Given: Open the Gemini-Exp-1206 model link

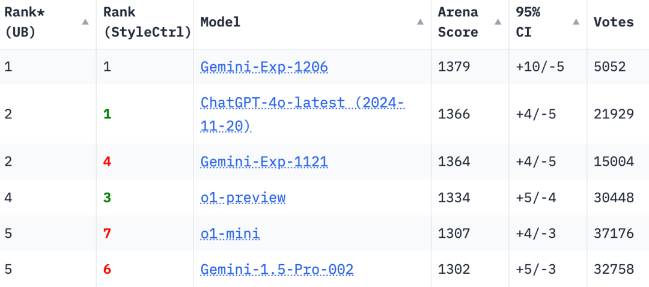Looking at the screenshot, I should click(264, 67).
